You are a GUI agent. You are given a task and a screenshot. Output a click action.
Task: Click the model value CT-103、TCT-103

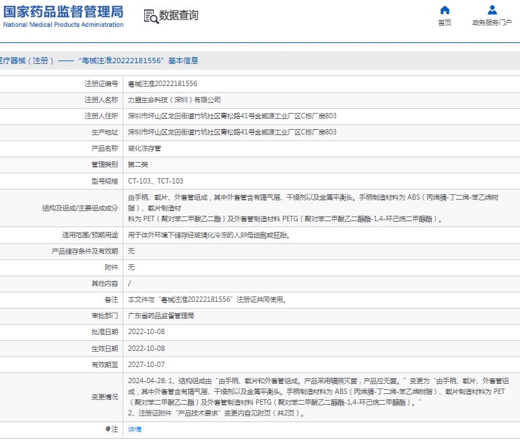(x=156, y=181)
